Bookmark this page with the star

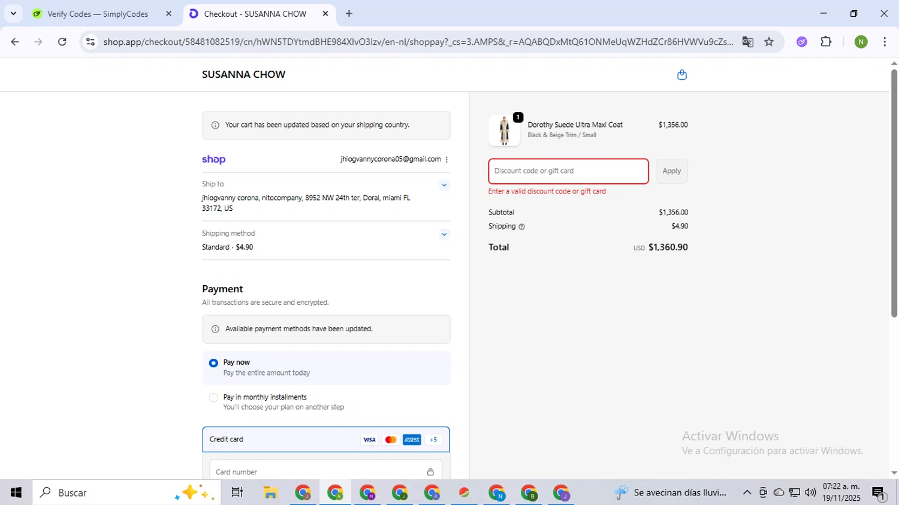point(769,42)
